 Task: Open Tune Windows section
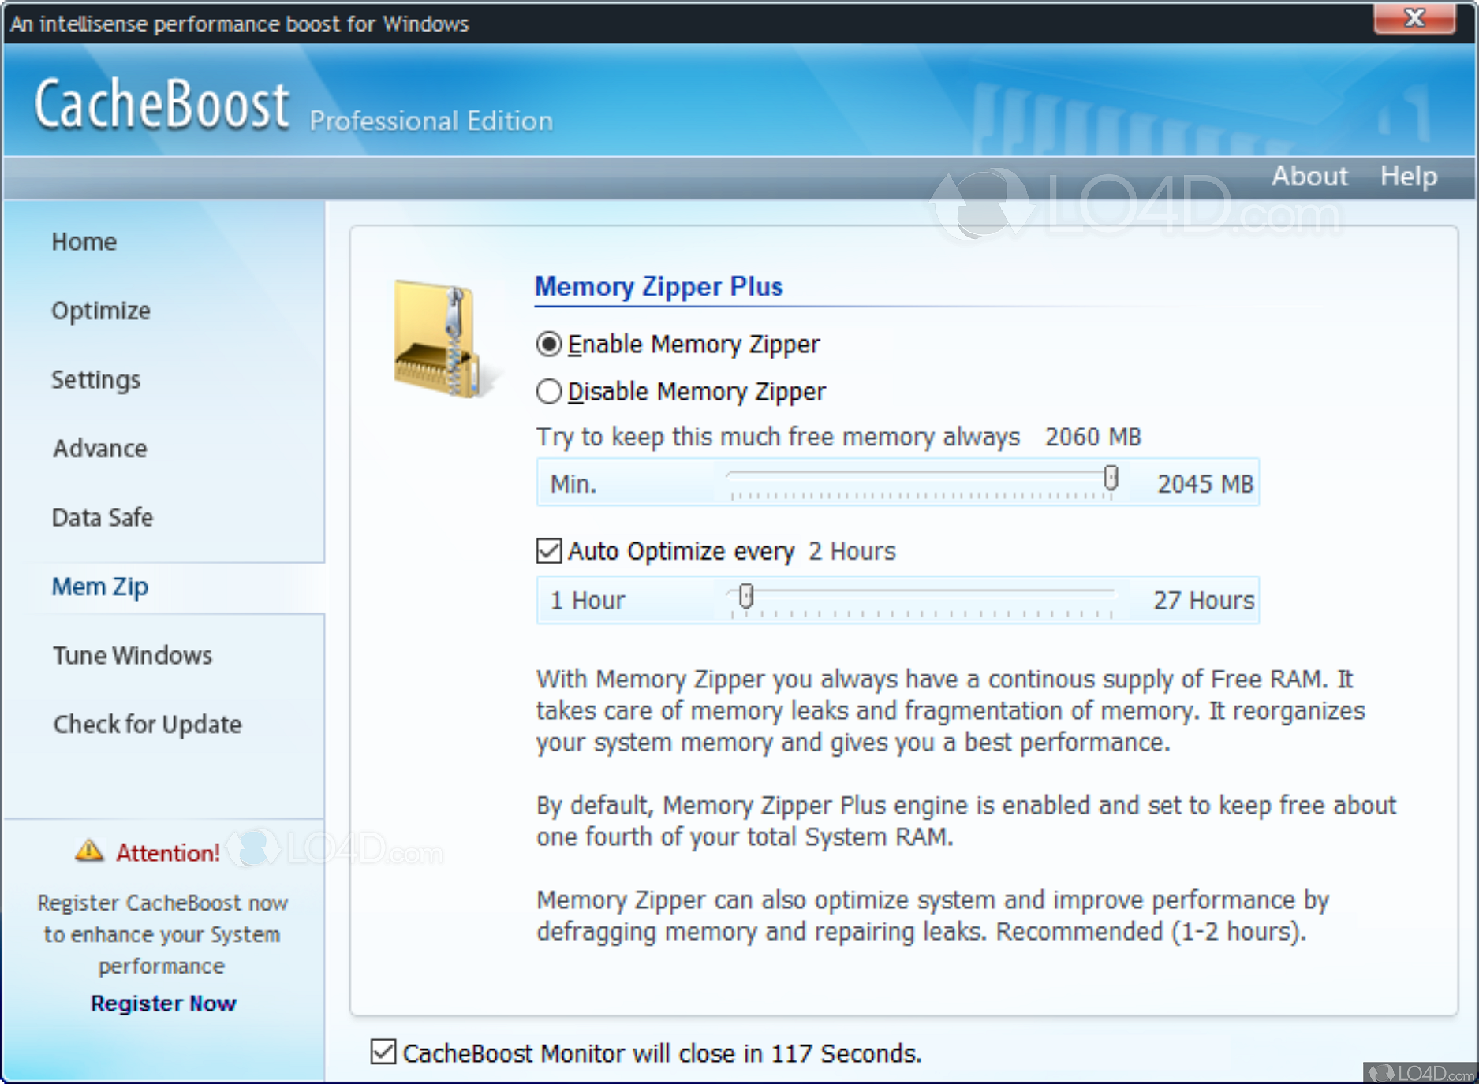point(133,655)
